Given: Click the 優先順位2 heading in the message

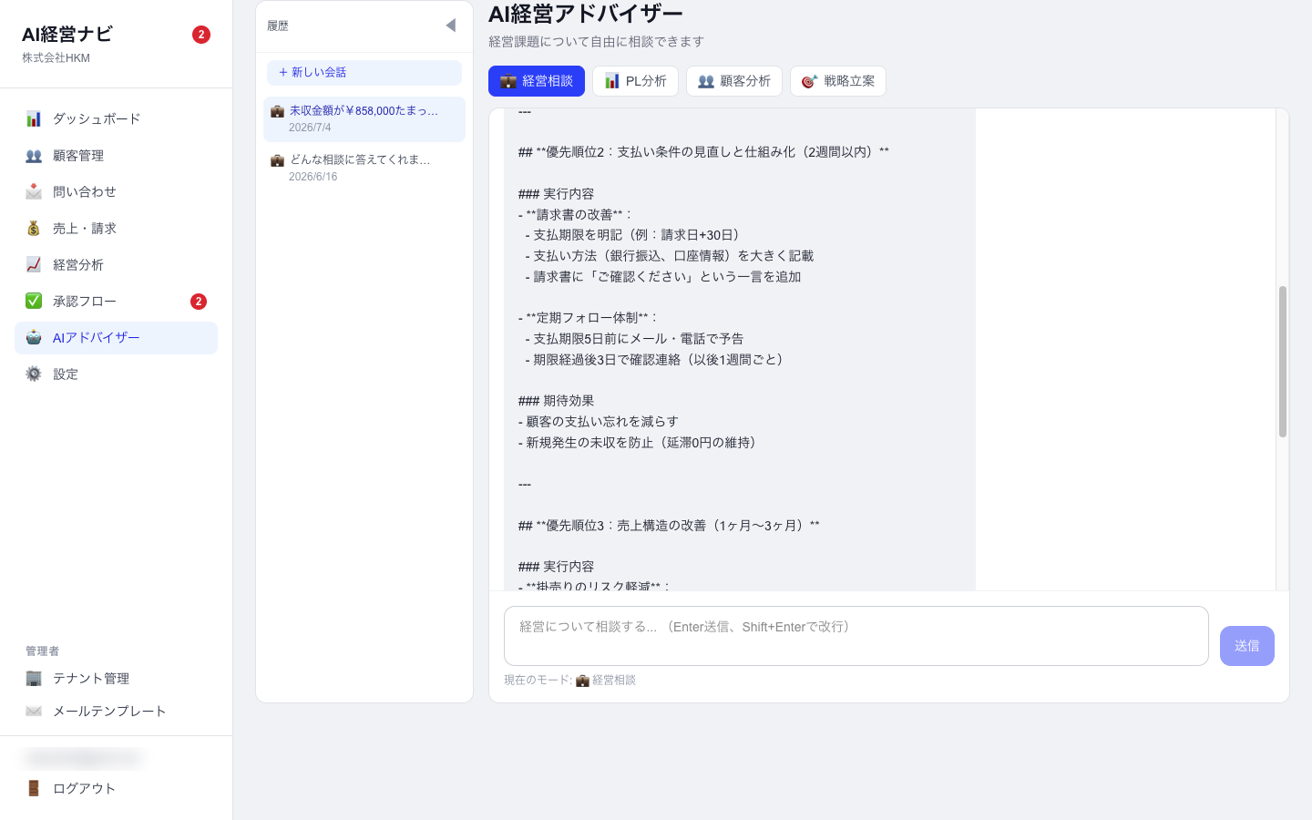Looking at the screenshot, I should [703, 152].
